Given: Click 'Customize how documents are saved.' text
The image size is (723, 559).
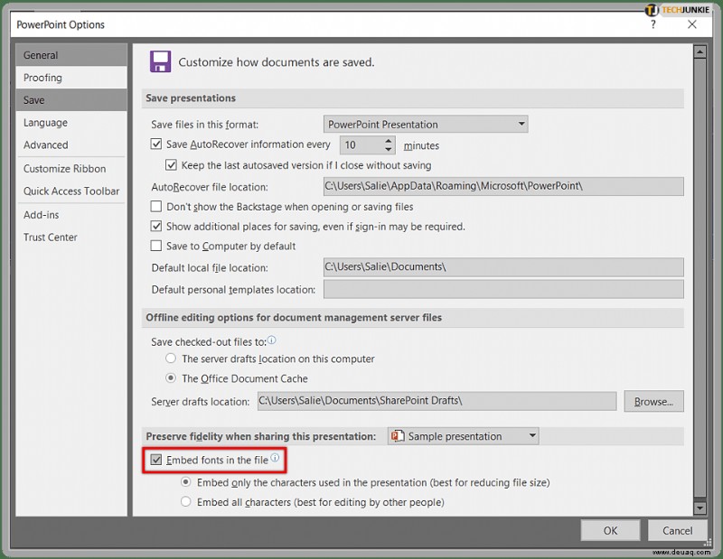Looking at the screenshot, I should 277,62.
